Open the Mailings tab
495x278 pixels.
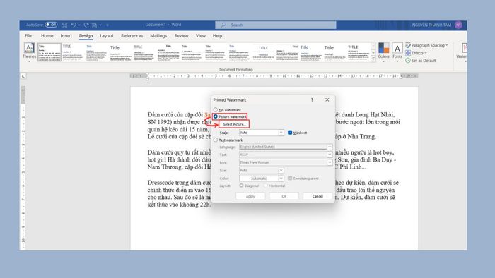tap(158, 36)
